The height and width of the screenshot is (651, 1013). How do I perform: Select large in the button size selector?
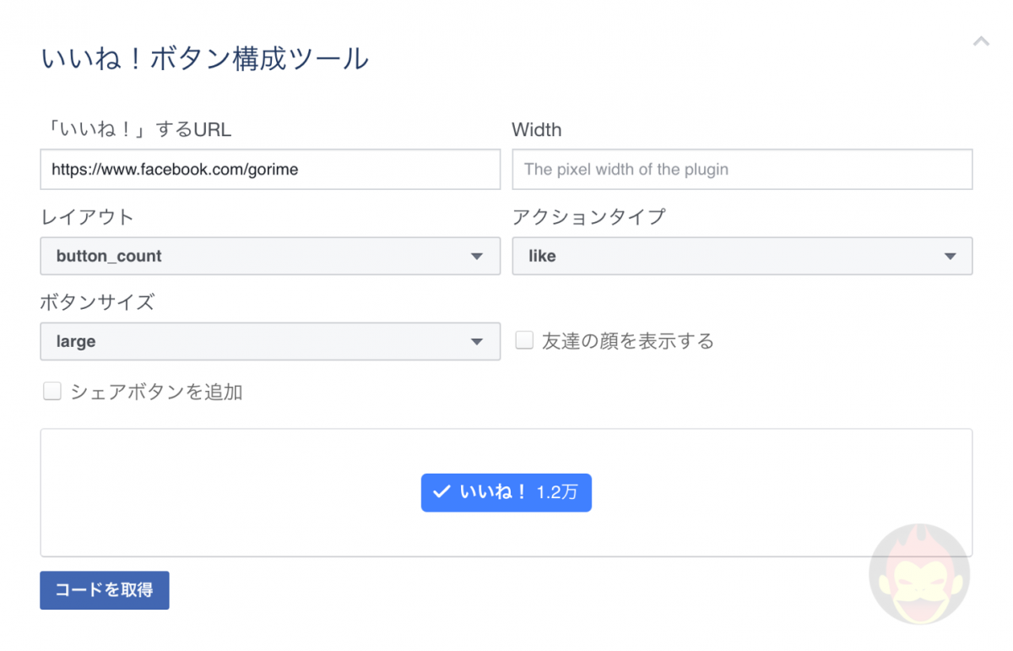click(270, 341)
